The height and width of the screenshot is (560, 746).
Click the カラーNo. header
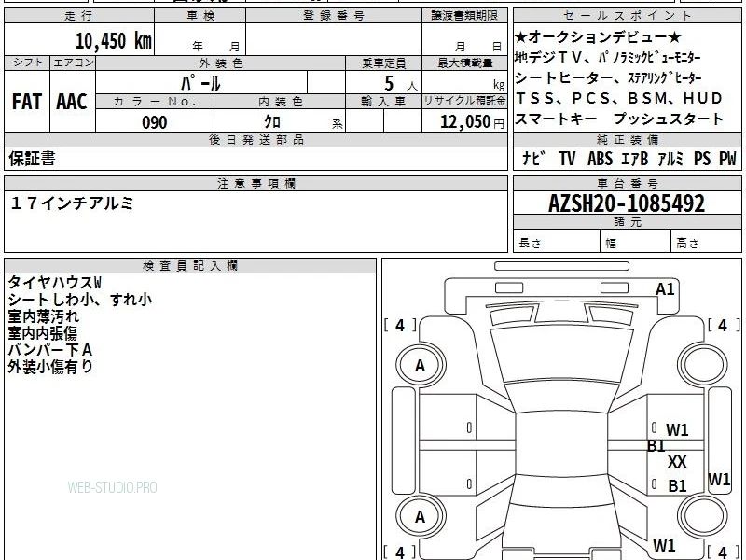tap(155, 102)
